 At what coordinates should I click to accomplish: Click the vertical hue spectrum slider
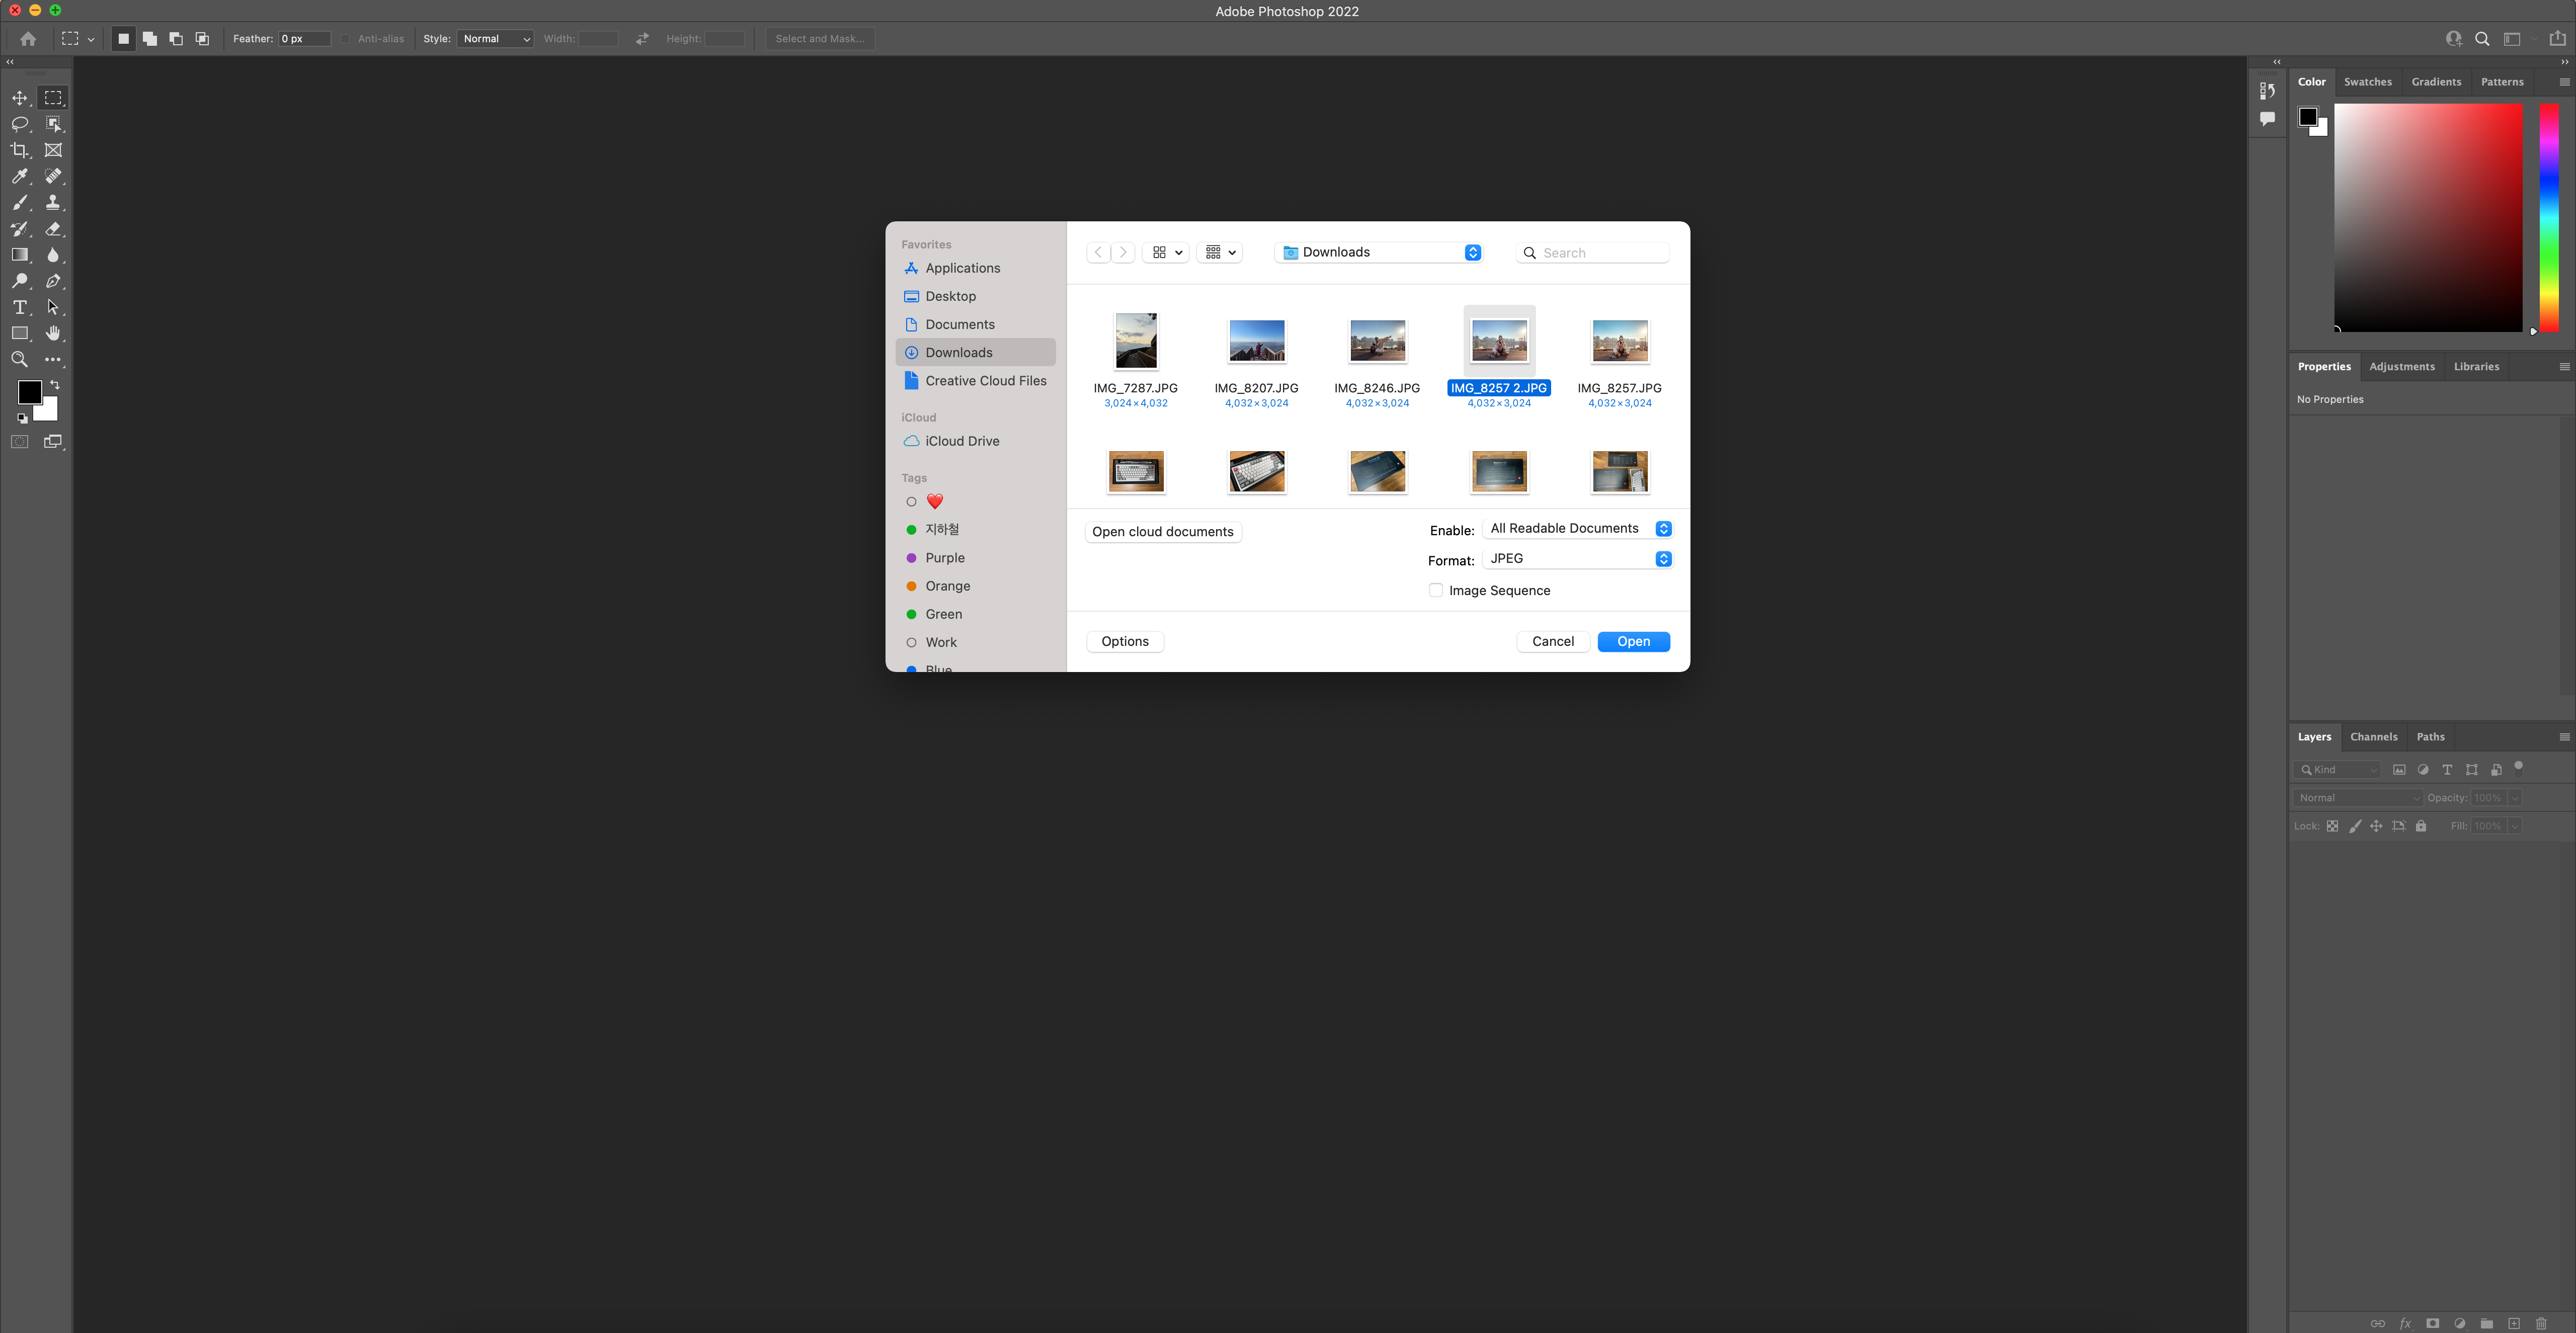point(2549,217)
